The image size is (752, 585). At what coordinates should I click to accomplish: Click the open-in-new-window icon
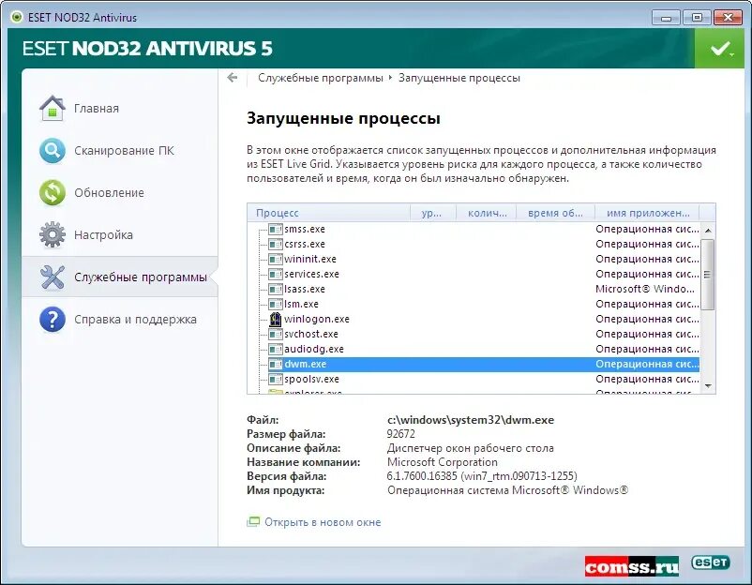[253, 521]
